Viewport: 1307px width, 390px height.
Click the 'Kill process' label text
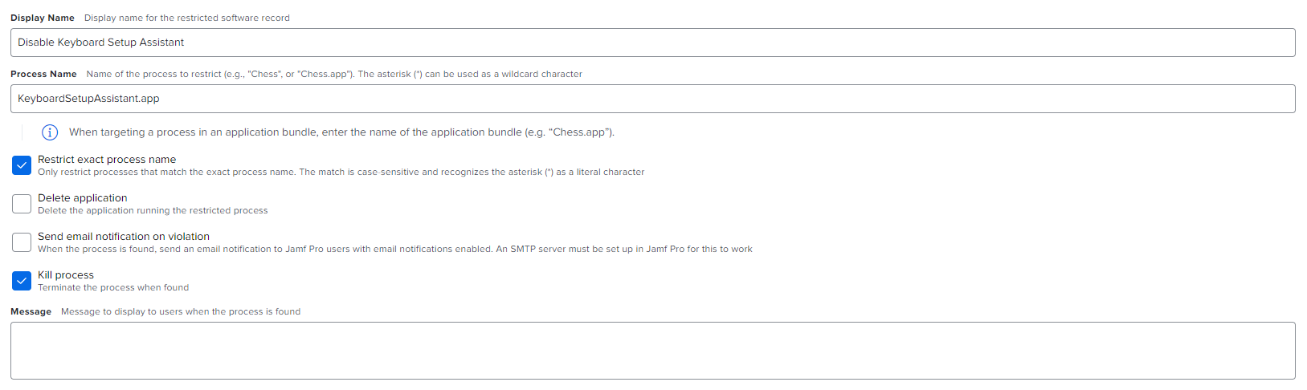pos(66,275)
